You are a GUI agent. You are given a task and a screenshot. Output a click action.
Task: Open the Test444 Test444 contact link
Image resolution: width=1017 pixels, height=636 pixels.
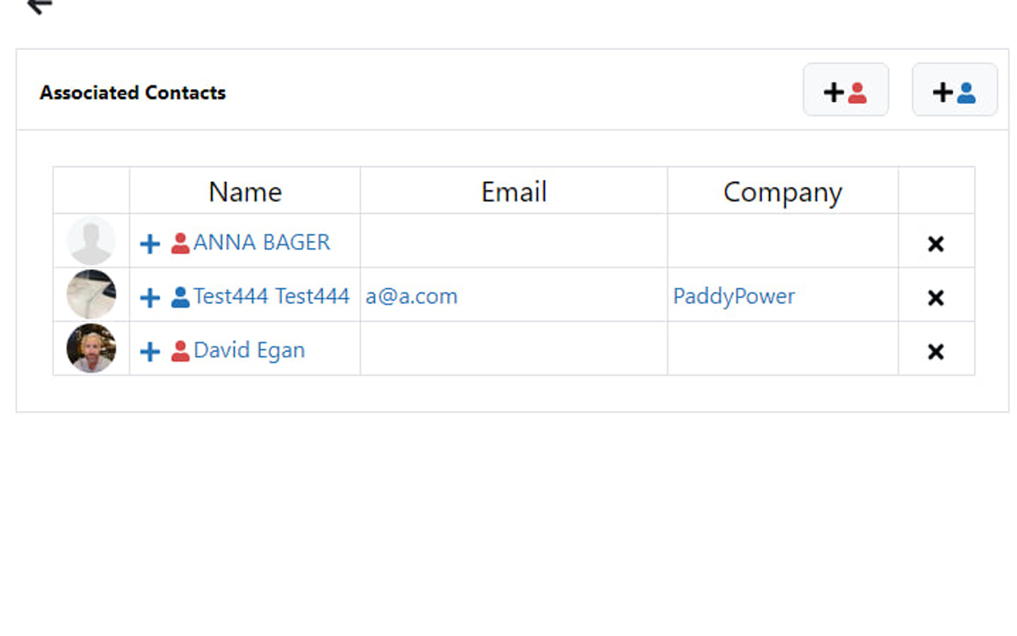click(x=272, y=296)
